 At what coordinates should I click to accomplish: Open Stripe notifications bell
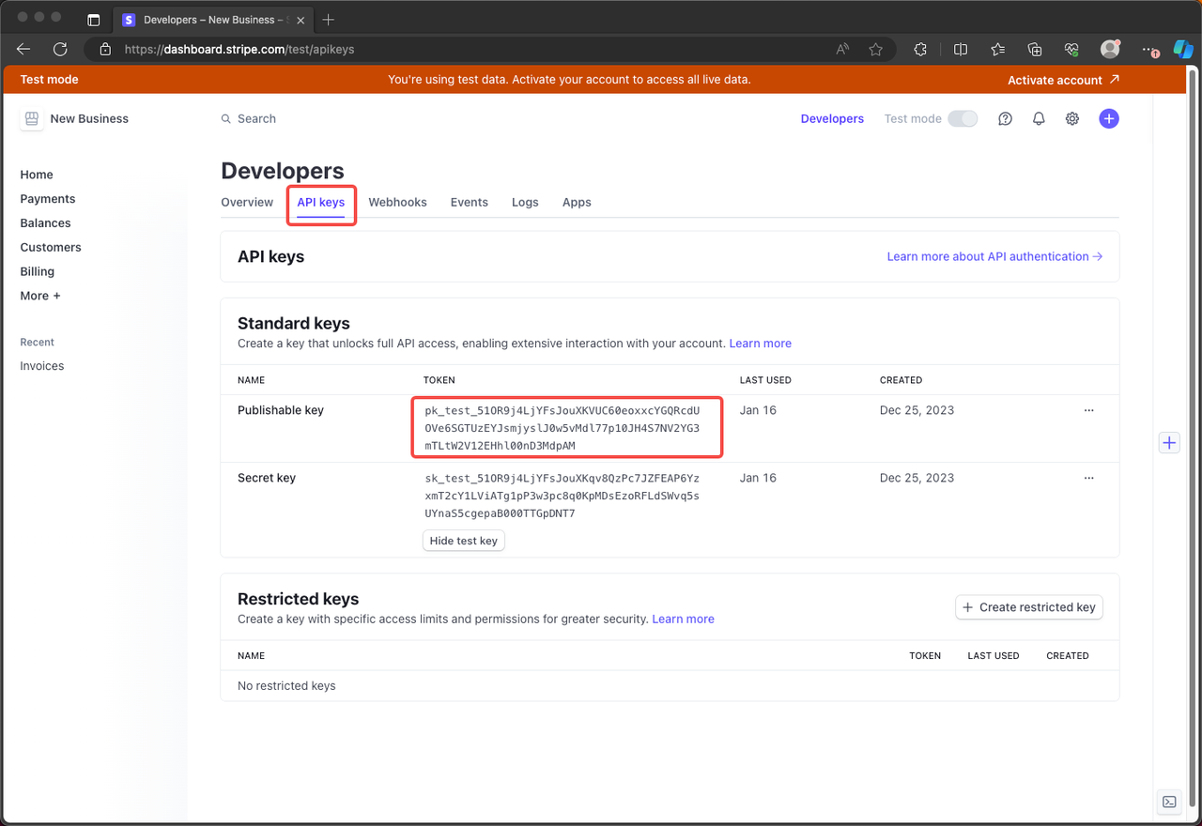(1039, 119)
